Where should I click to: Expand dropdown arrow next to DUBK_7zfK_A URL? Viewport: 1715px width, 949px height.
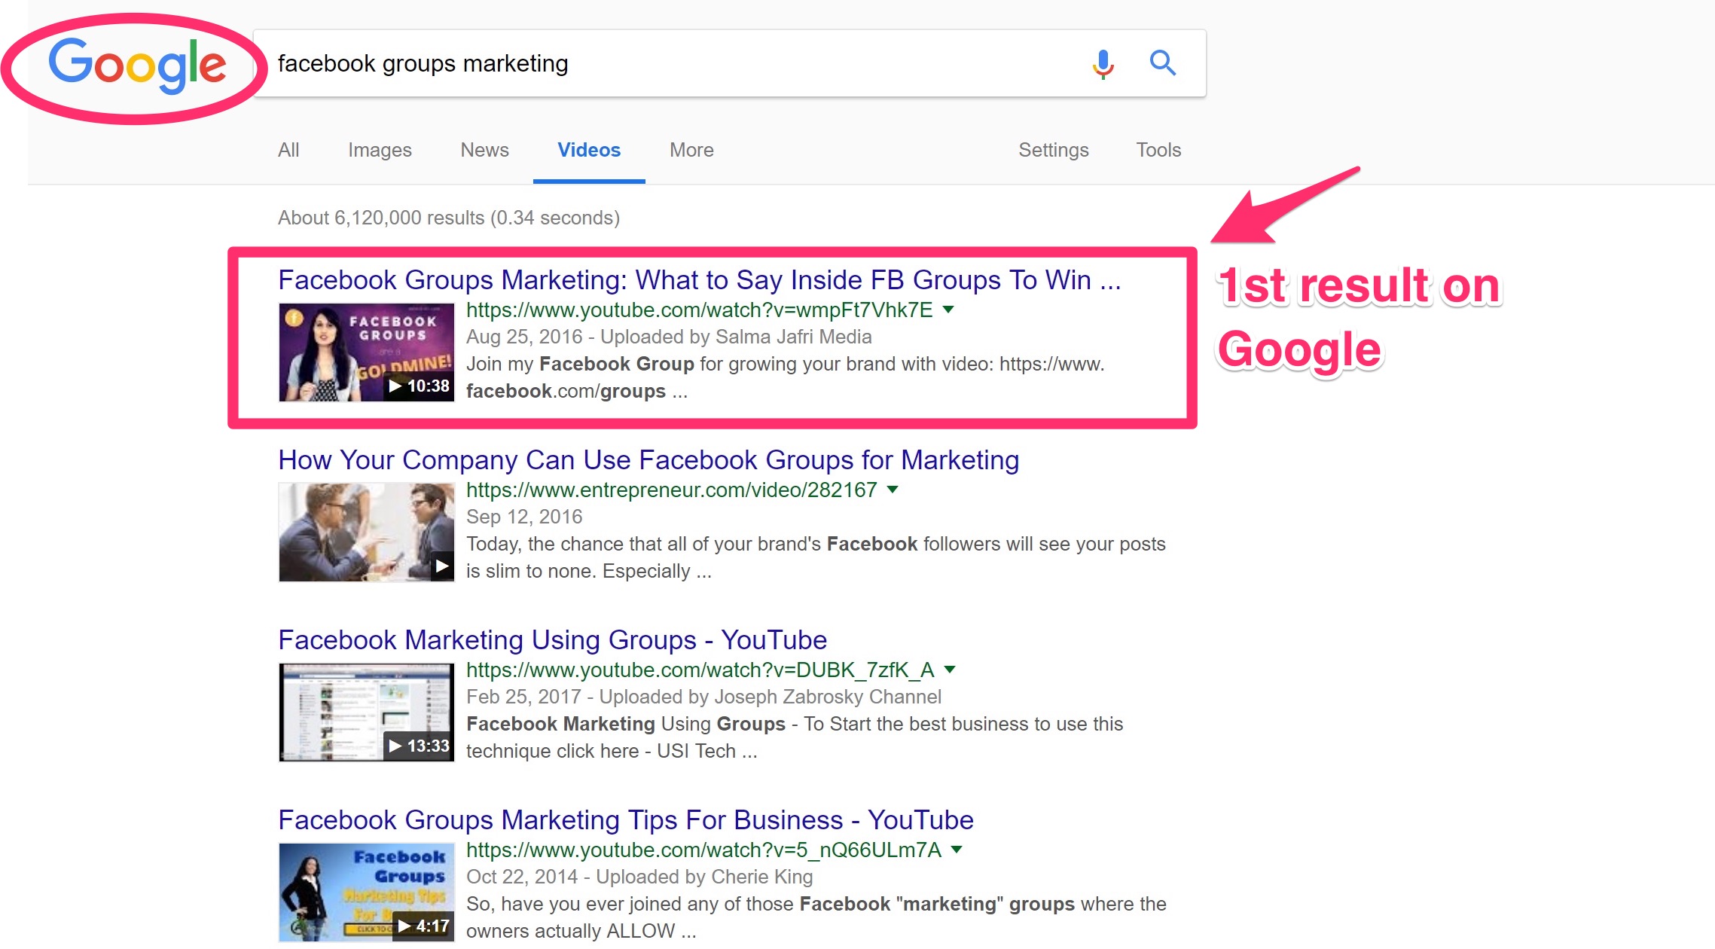click(x=950, y=670)
